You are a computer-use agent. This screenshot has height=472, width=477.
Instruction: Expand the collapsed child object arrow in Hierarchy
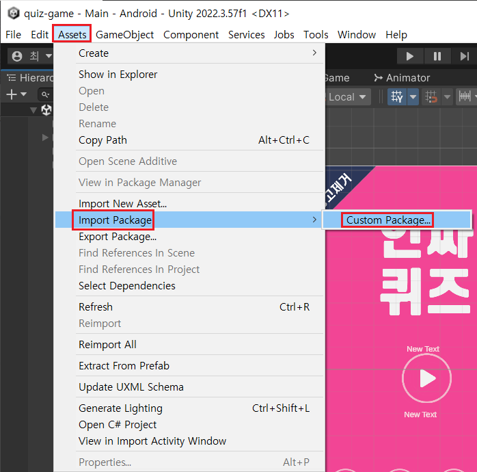click(45, 137)
